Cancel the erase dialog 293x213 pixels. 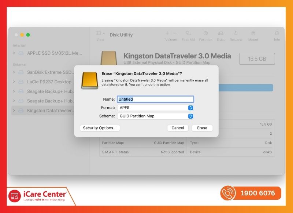tap(178, 128)
